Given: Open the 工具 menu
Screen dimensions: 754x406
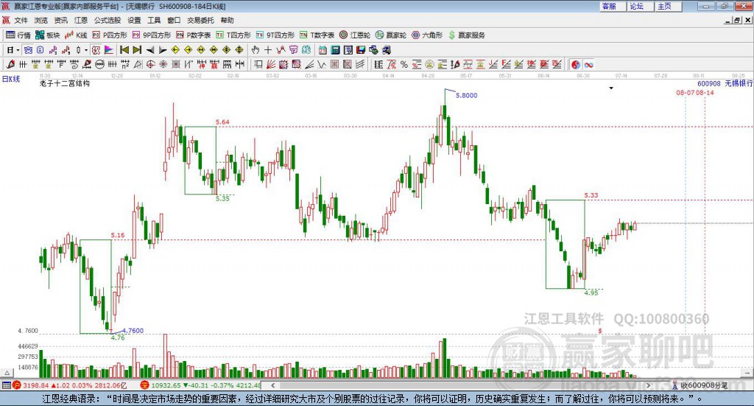Looking at the screenshot, I should (x=154, y=20).
